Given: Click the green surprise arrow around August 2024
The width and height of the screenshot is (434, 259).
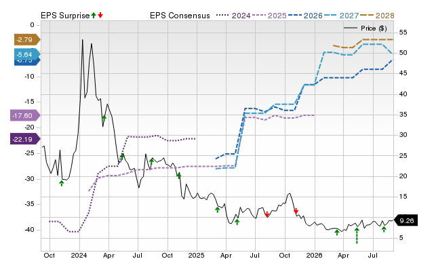Looking at the screenshot, I should (151, 161).
